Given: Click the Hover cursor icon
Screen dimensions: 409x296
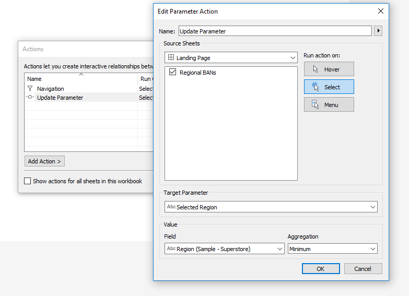Looking at the screenshot, I should (315, 69).
